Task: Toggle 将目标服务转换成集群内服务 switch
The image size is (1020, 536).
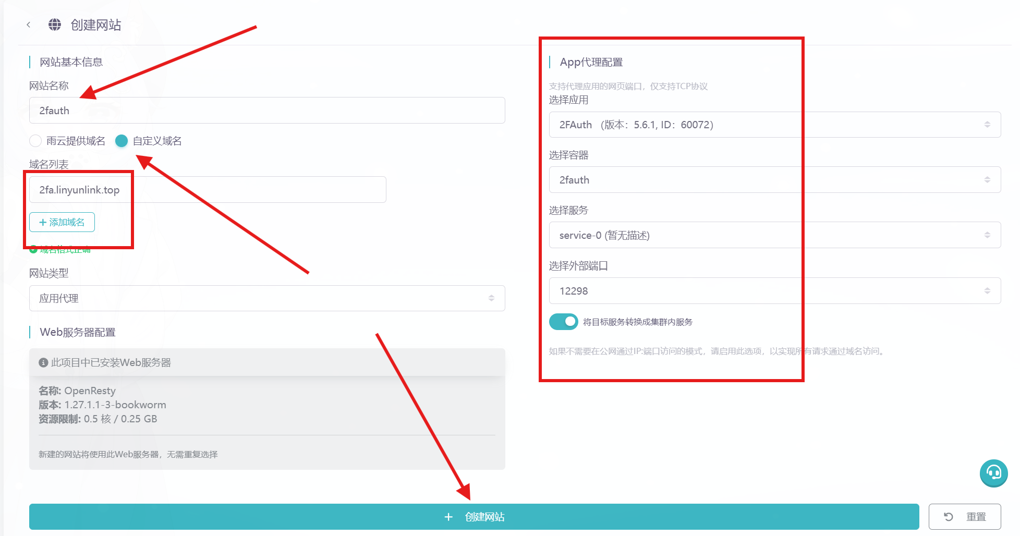Action: tap(563, 322)
